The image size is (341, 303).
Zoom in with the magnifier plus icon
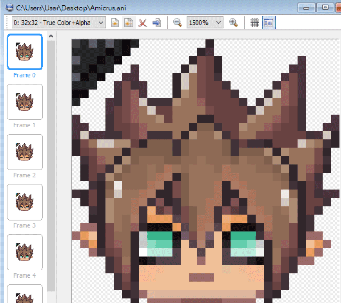pyautogui.click(x=233, y=23)
